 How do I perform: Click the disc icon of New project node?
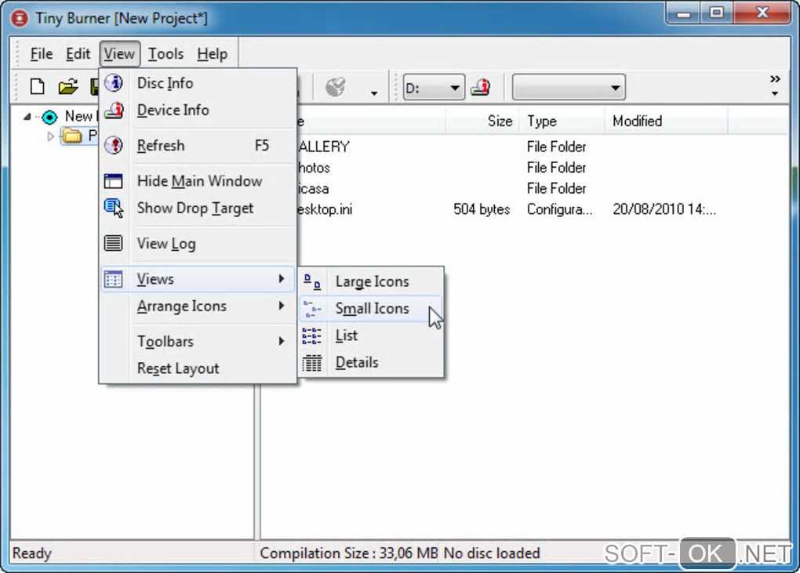(x=49, y=118)
